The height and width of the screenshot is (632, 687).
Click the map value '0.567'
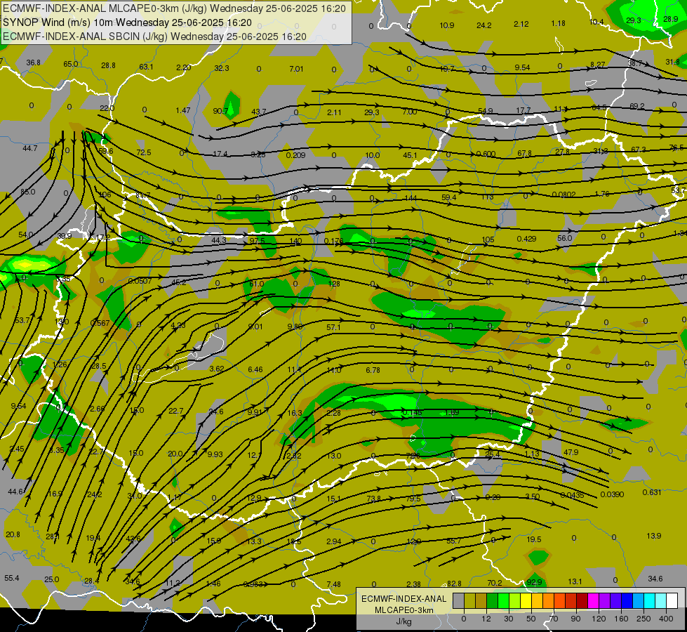(100, 323)
